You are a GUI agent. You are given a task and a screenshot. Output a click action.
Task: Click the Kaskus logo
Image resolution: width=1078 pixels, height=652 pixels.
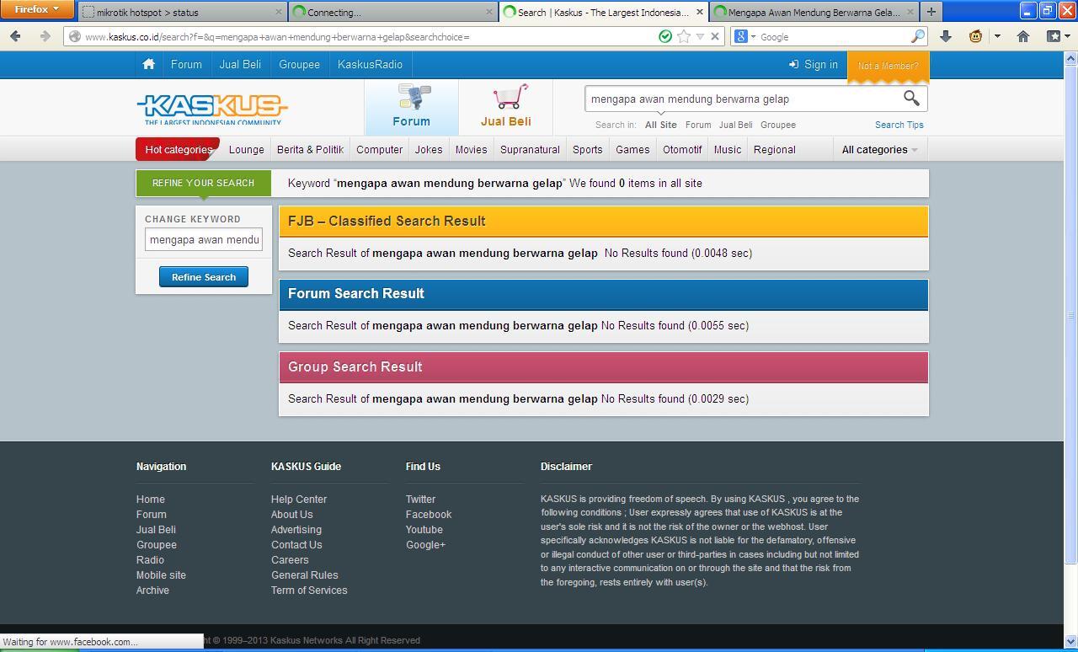[x=212, y=109]
